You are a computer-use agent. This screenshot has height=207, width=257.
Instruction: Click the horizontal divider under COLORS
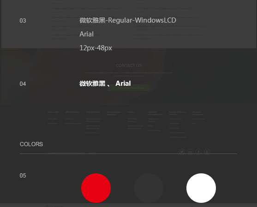pyautogui.click(x=128, y=154)
